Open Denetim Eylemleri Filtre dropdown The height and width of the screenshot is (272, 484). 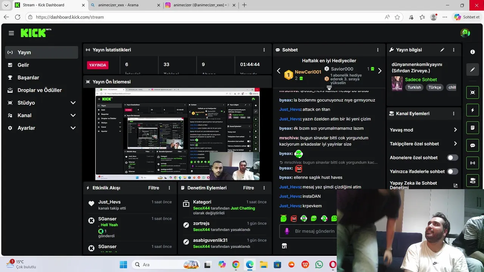click(x=248, y=188)
